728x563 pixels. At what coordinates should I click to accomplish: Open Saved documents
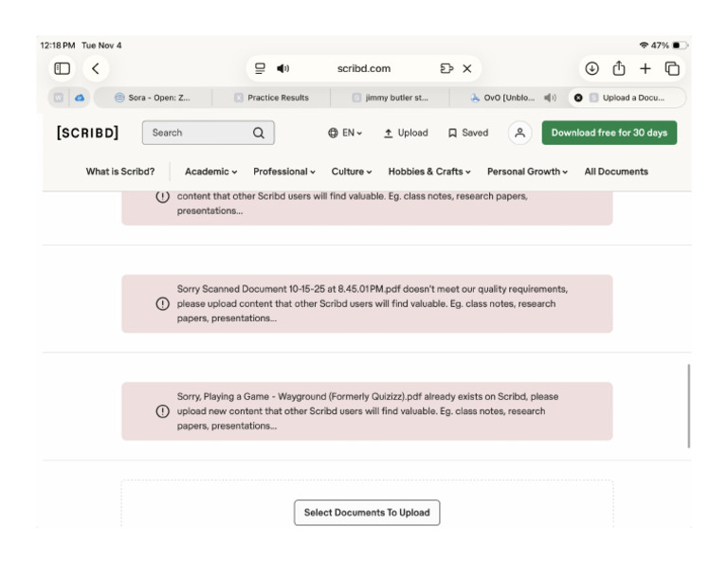[x=468, y=133]
